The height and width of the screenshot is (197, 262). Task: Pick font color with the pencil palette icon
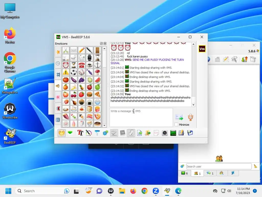click(x=89, y=133)
